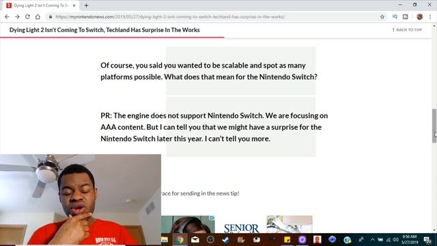This screenshot has height=246, width=437.
Task: Open Sticky Notes in the taskbar
Action: coord(287,240)
